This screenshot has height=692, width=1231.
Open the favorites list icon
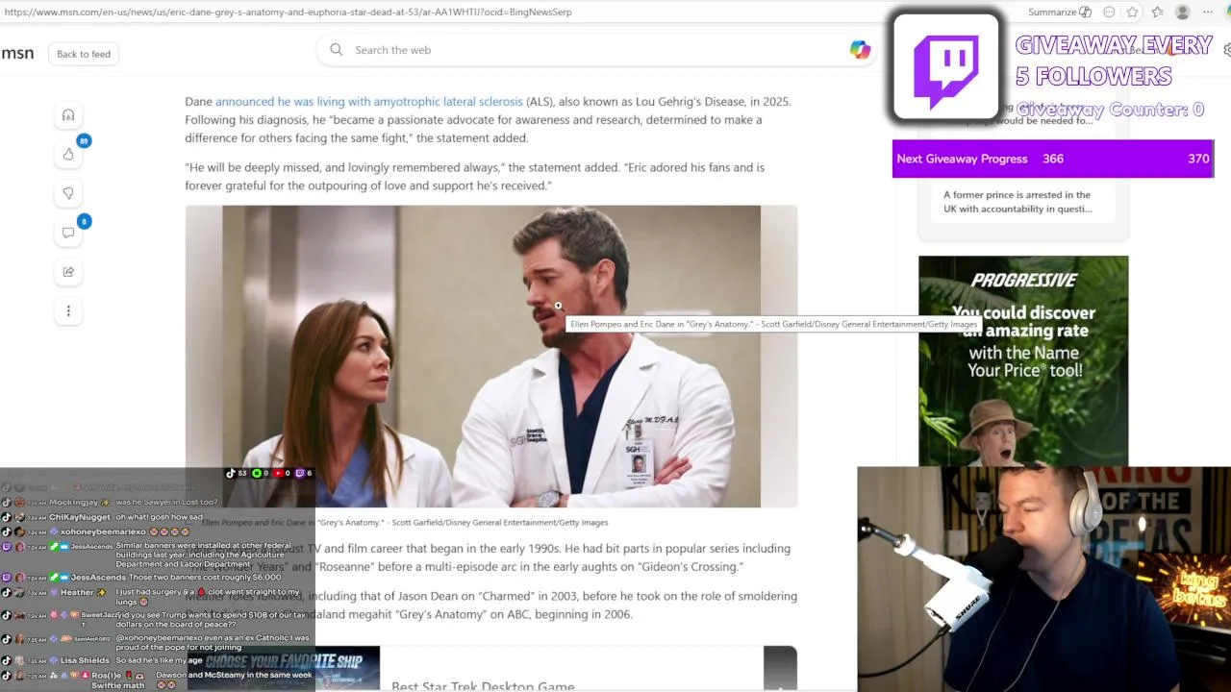tap(1157, 12)
